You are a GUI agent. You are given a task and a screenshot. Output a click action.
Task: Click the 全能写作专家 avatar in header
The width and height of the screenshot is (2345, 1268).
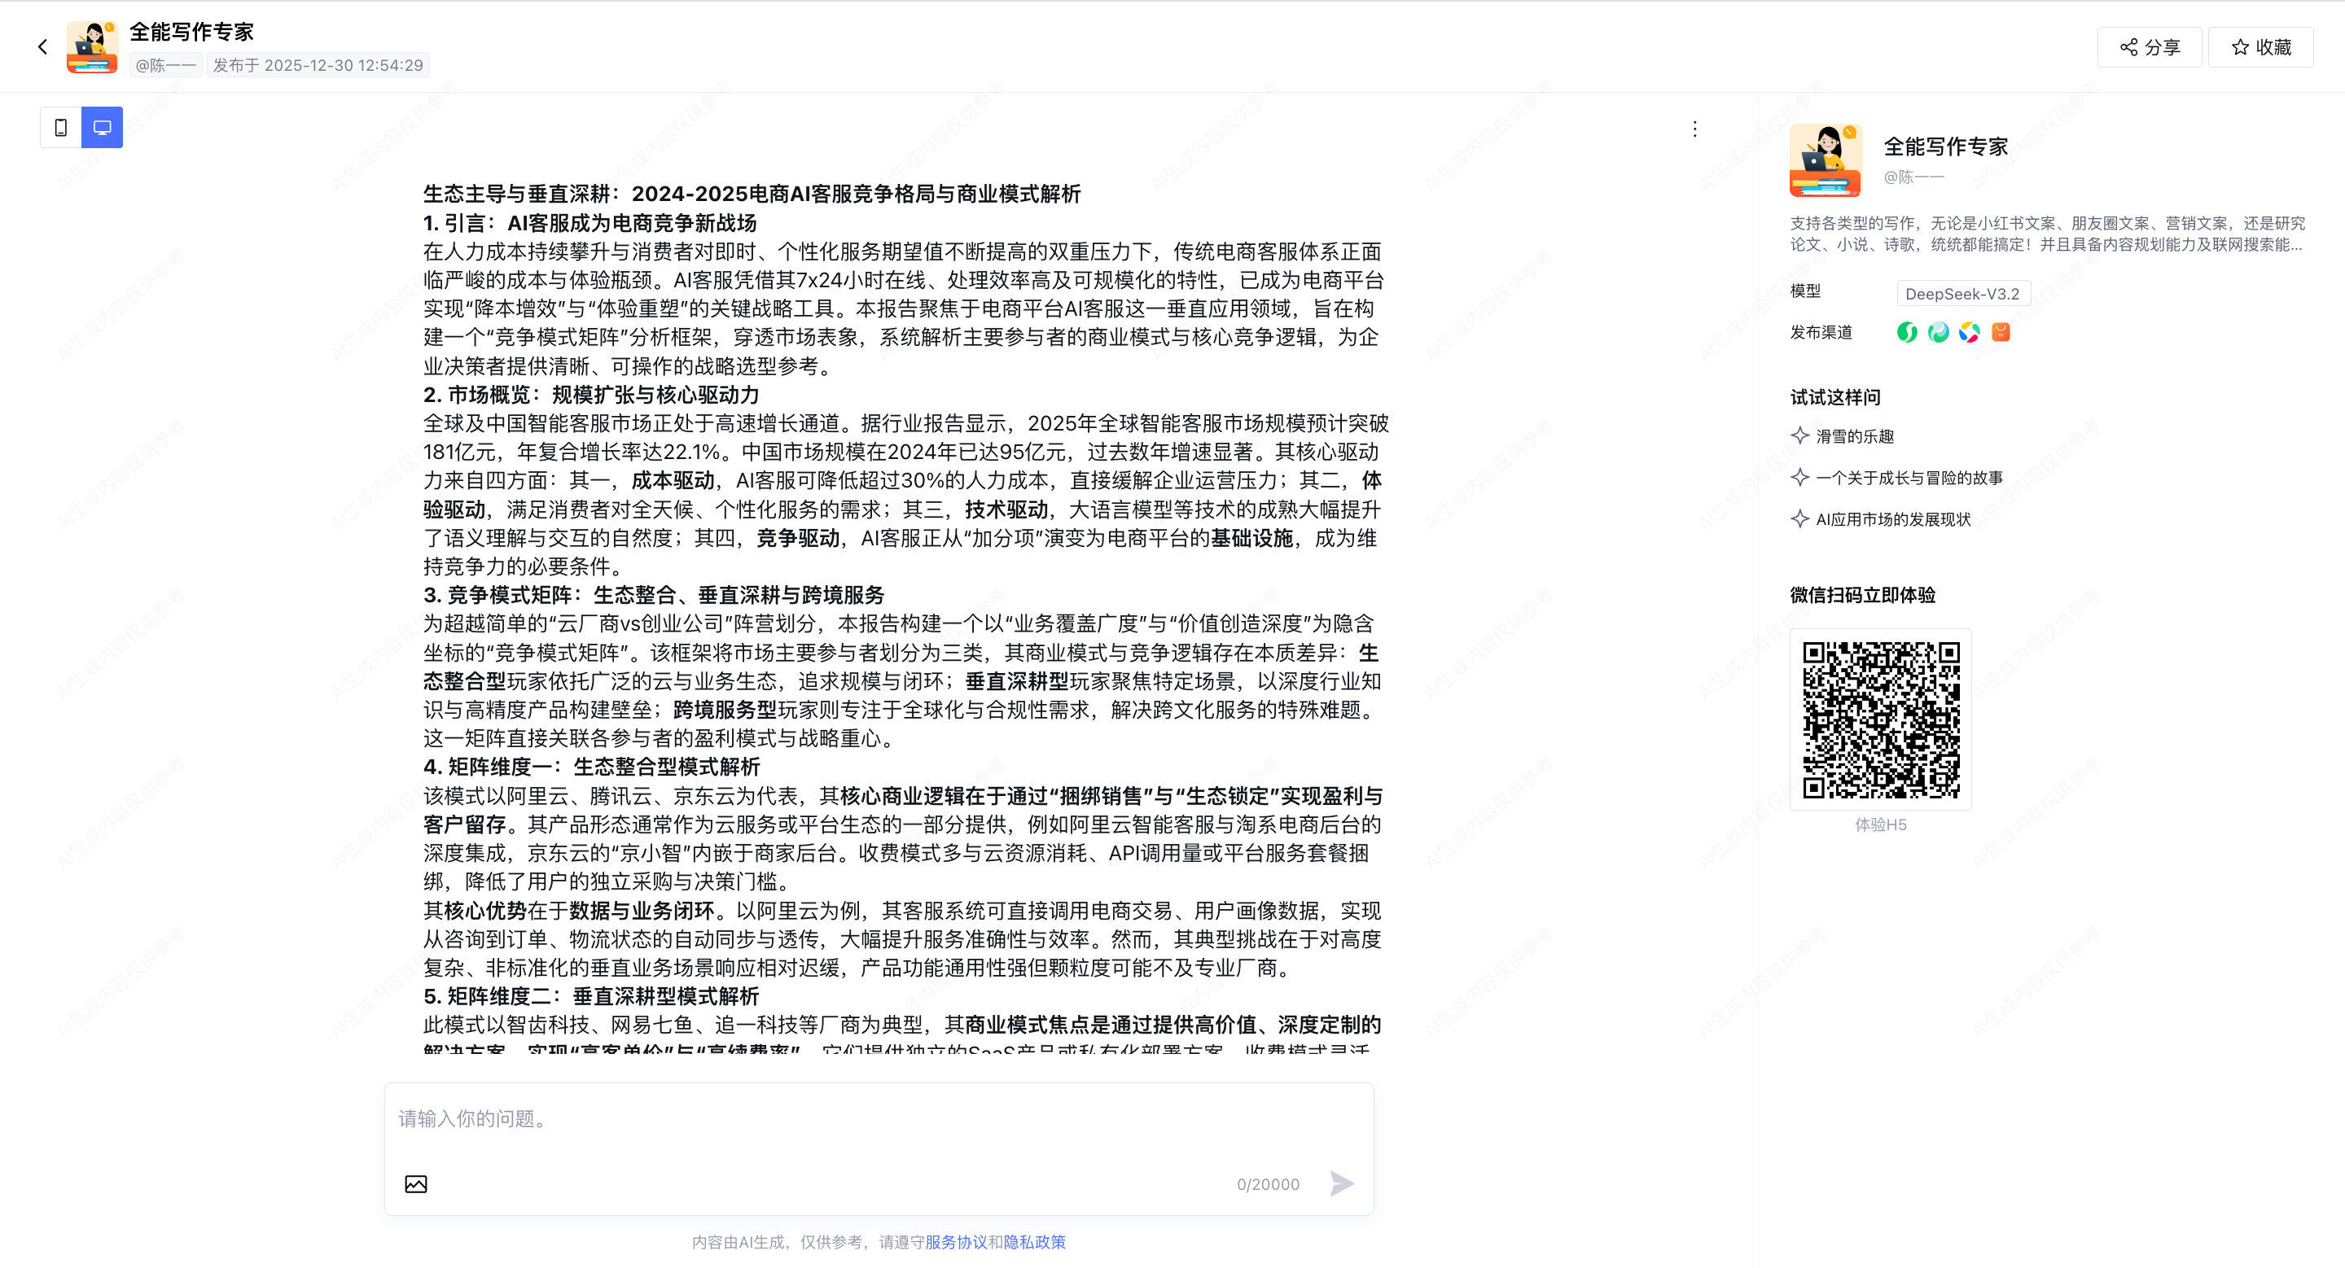click(x=92, y=47)
